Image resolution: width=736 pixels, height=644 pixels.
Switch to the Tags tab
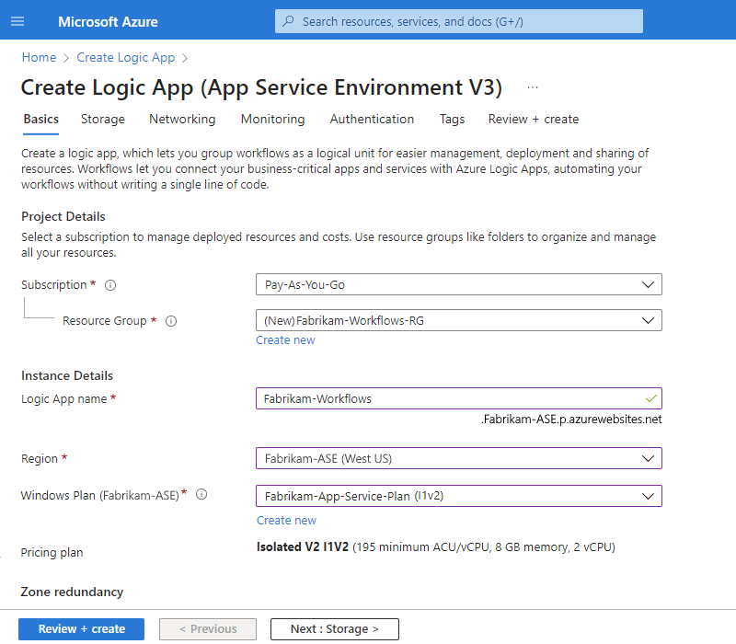[x=452, y=120]
